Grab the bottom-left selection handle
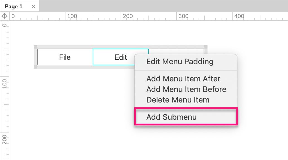 click(x=35, y=67)
